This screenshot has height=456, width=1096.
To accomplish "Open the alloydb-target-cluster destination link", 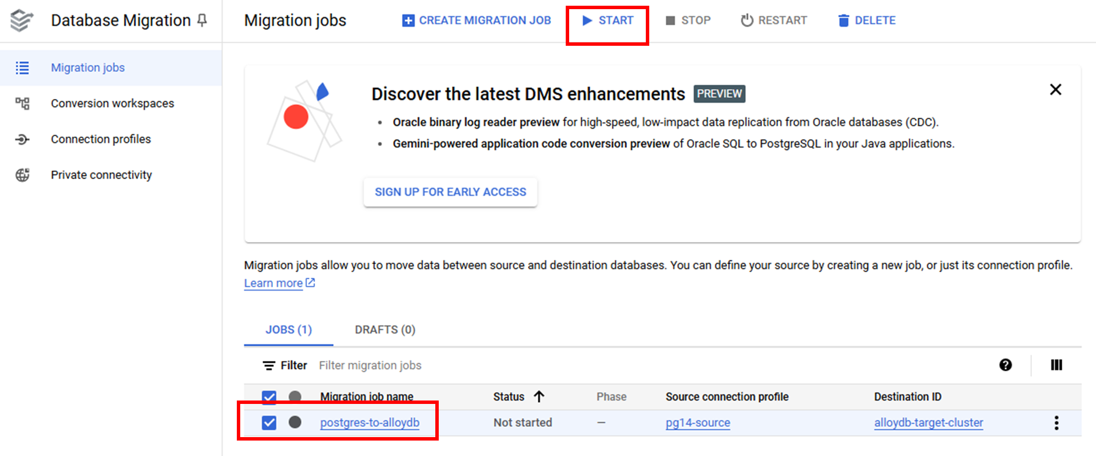I will (928, 423).
